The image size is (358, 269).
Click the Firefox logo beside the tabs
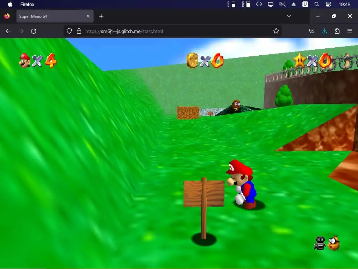click(x=7, y=16)
